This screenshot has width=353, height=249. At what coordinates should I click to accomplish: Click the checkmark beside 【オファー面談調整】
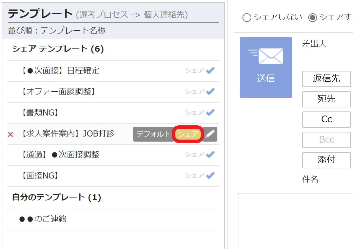point(211,91)
